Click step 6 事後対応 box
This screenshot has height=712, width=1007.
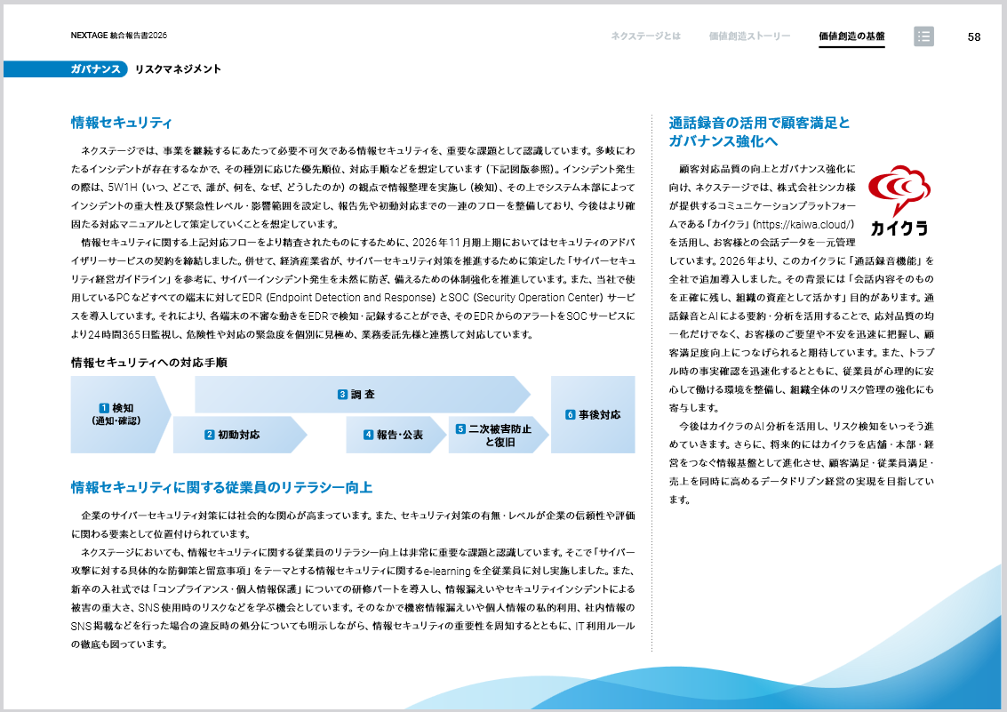pyautogui.click(x=593, y=415)
